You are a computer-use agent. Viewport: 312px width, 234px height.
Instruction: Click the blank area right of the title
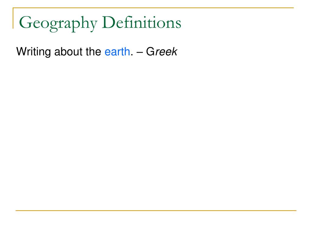pyautogui.click(x=237, y=23)
